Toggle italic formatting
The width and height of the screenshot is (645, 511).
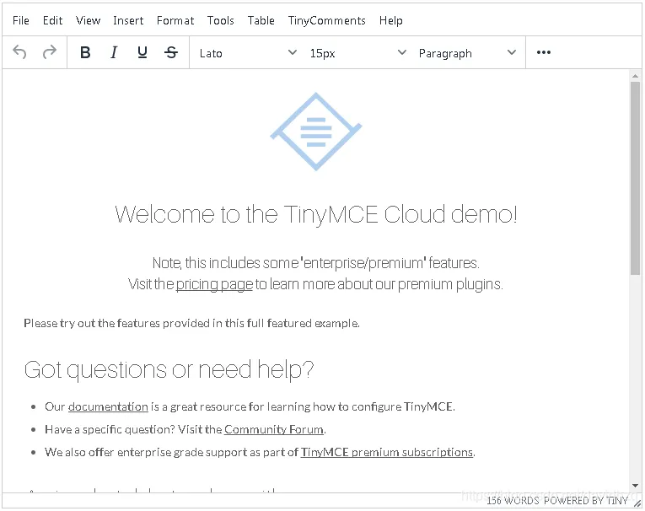[x=114, y=52]
